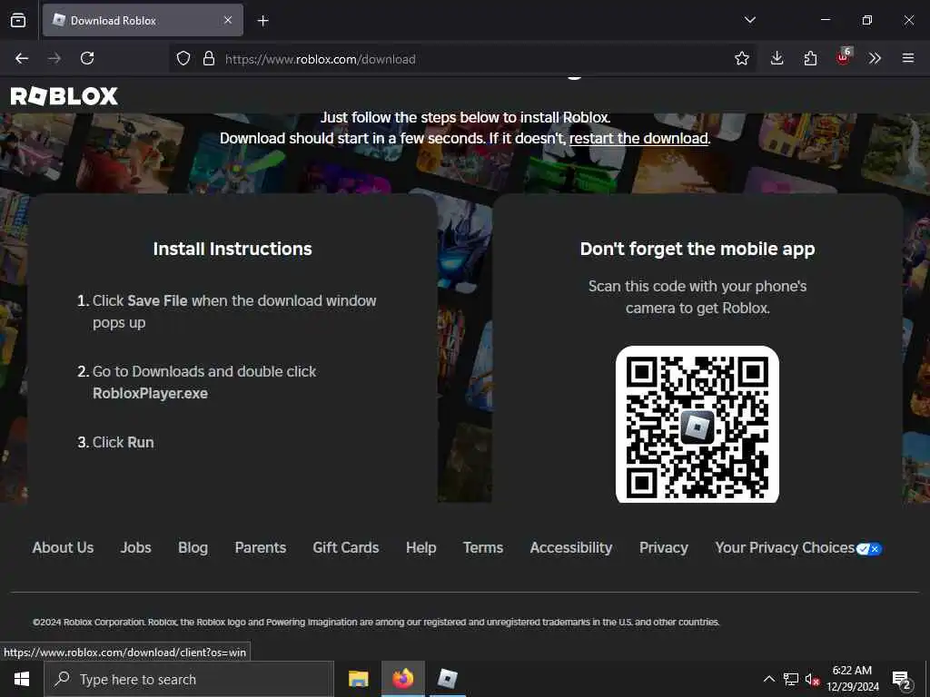
Task: Click the uBlock Origin extension icon
Action: 844,57
